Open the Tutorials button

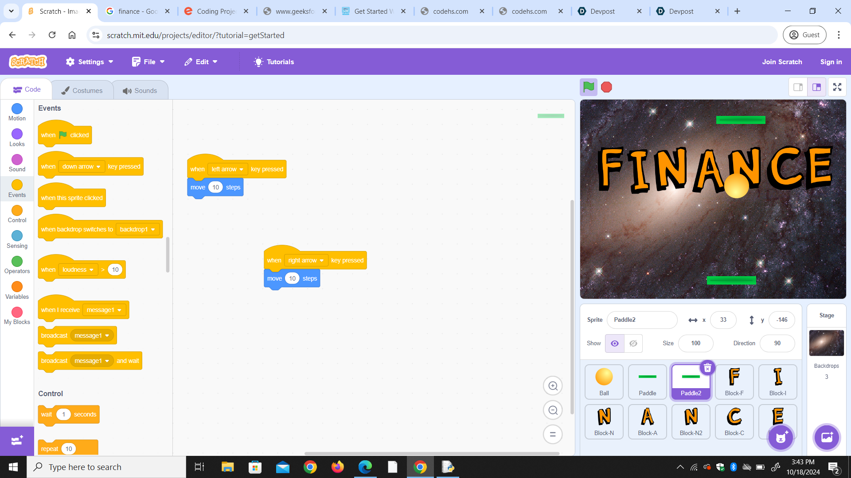[274, 62]
